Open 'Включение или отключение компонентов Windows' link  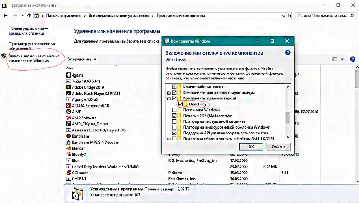pos(34,58)
